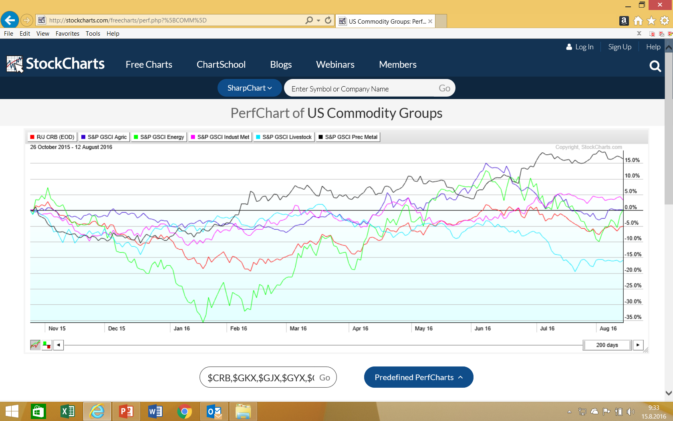Open Blogs link
The height and width of the screenshot is (421, 673).
click(x=281, y=65)
